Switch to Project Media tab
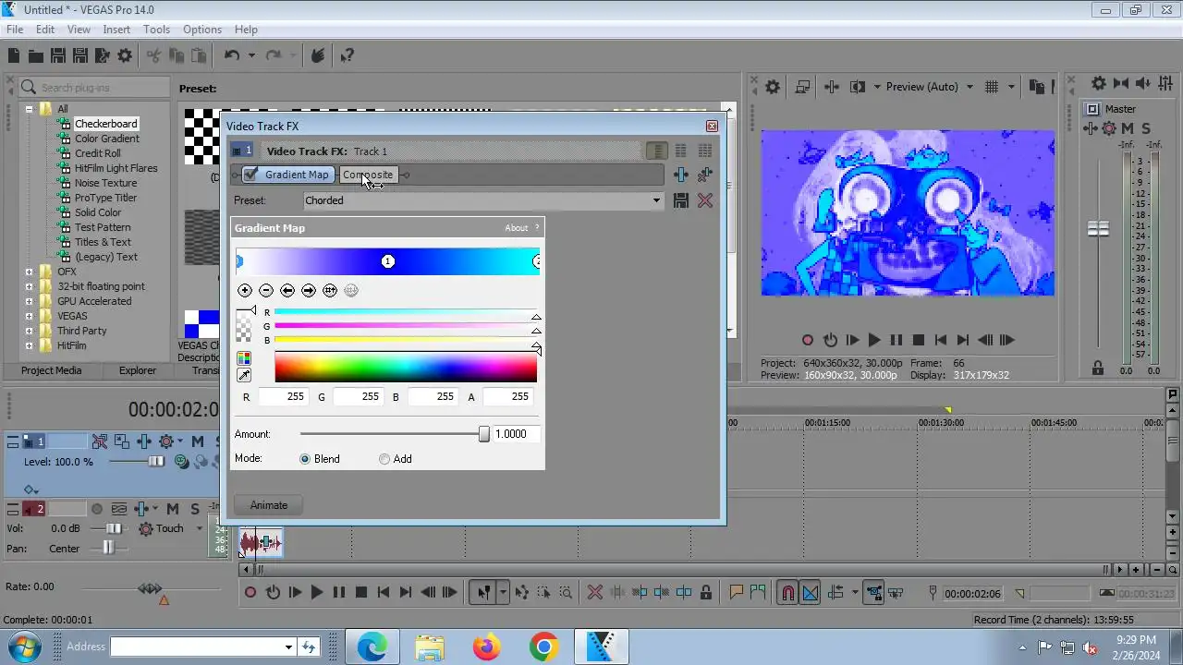Image resolution: width=1183 pixels, height=665 pixels. click(52, 370)
